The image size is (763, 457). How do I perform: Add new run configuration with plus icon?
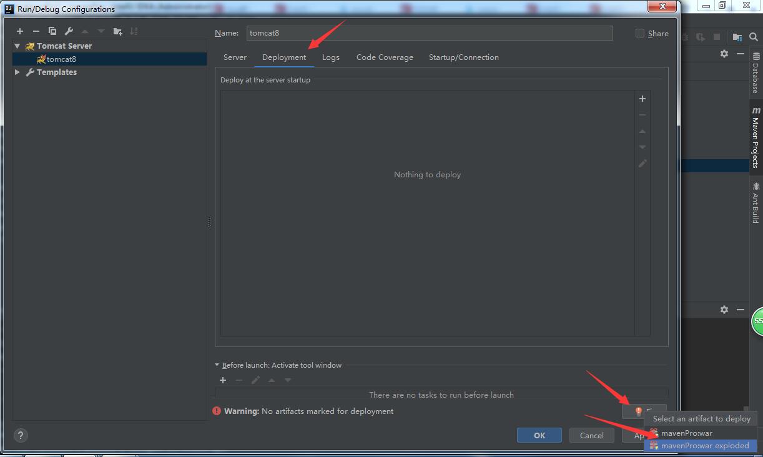click(20, 31)
